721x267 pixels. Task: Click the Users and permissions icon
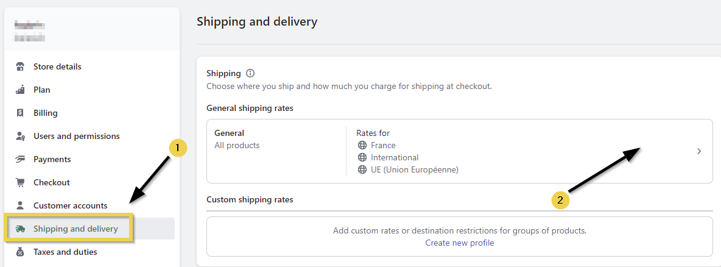pos(20,136)
